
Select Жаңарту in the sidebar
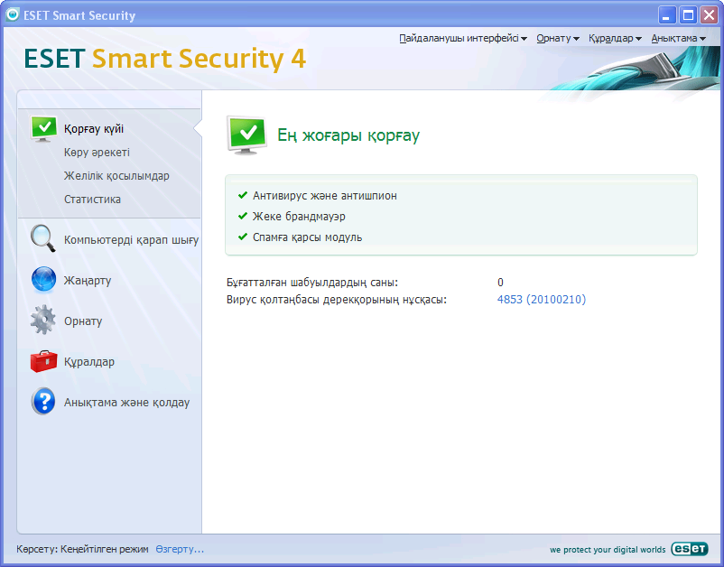pyautogui.click(x=88, y=280)
